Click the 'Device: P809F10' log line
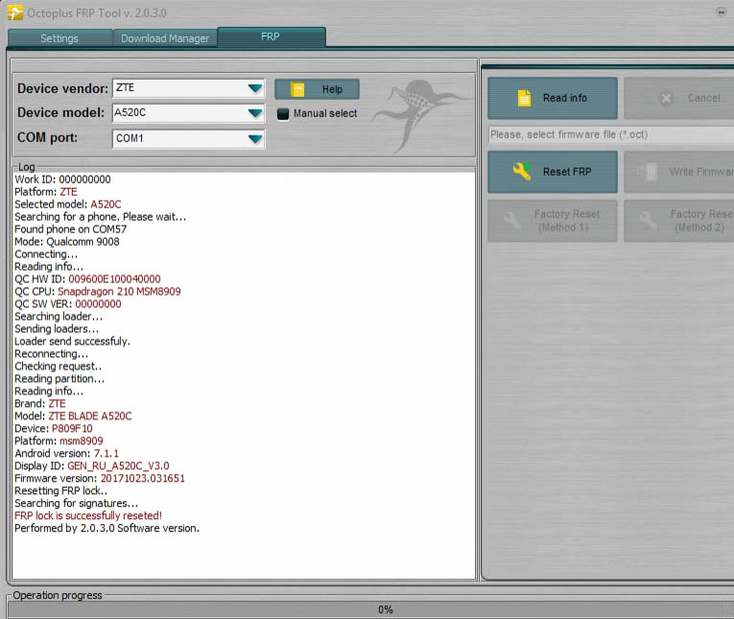 click(54, 428)
